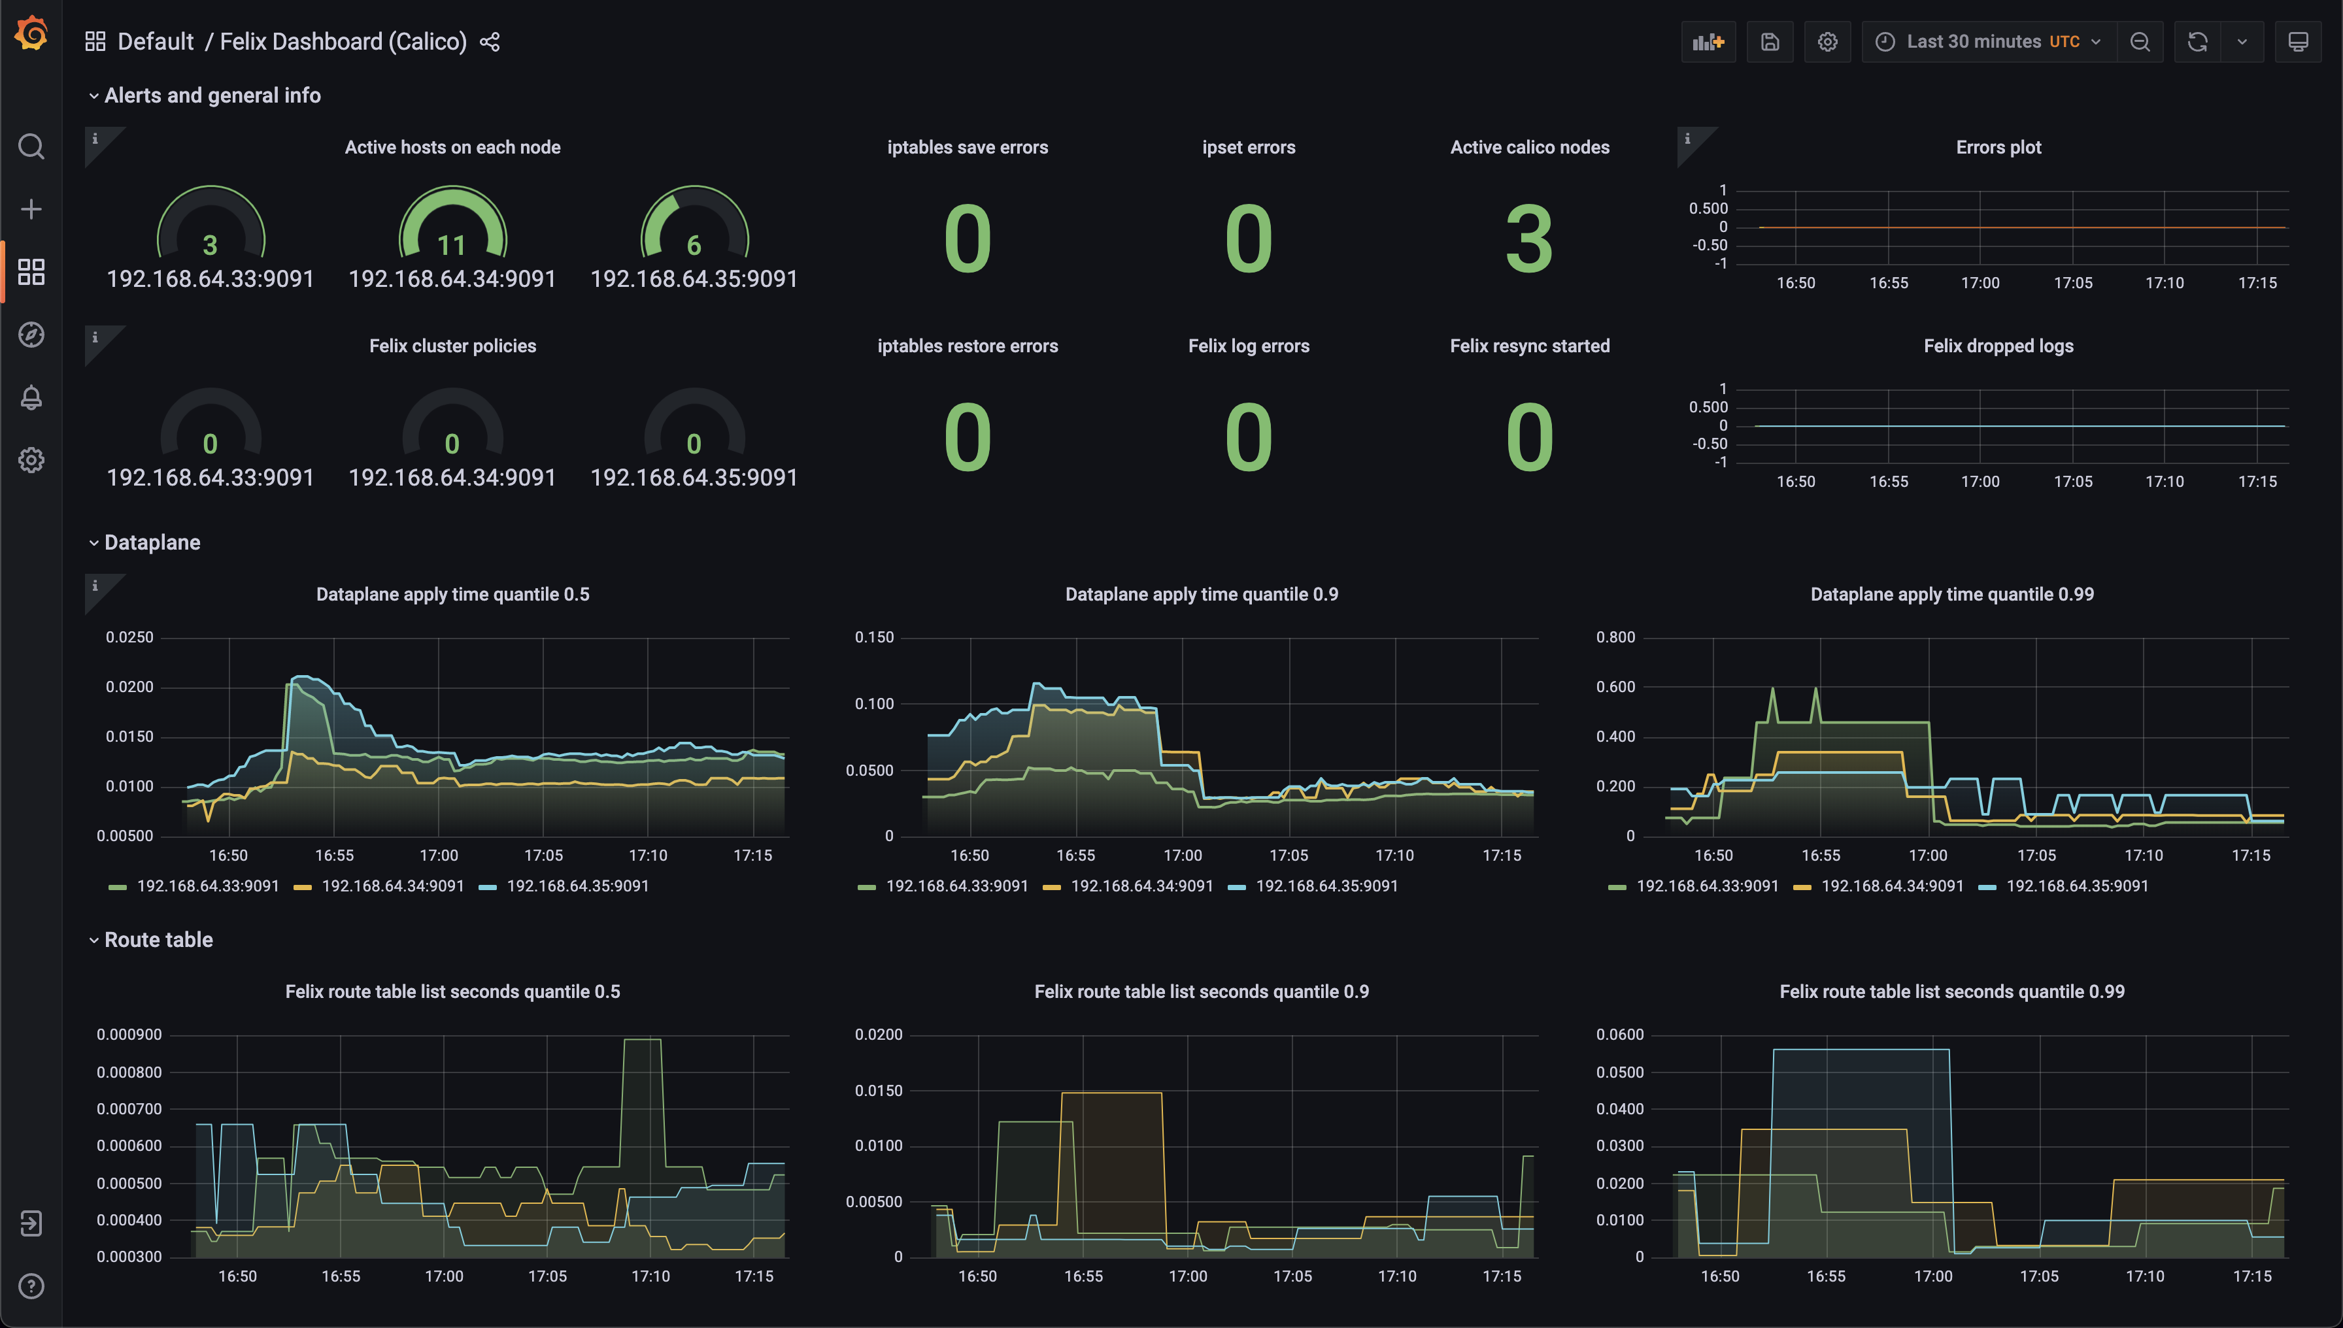2343x1328 pixels.
Task: Toggle 192.168.64.33:9091 series in quantile 0.5 legend
Action: click(x=207, y=886)
